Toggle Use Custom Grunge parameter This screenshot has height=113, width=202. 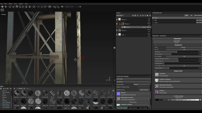pyautogui.click(x=184, y=66)
